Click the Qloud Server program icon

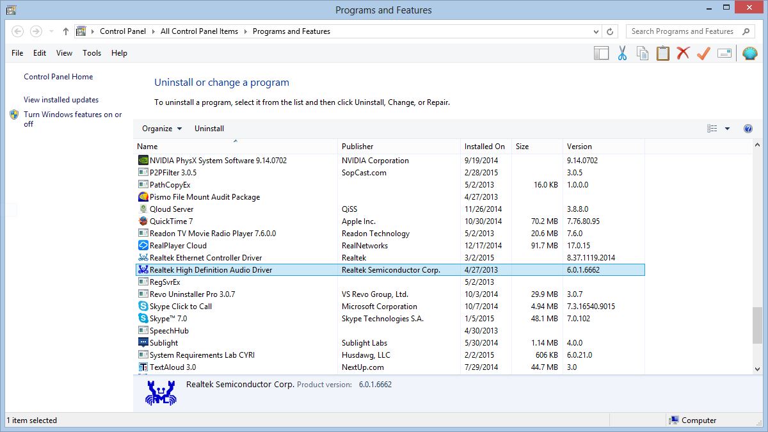(x=143, y=209)
